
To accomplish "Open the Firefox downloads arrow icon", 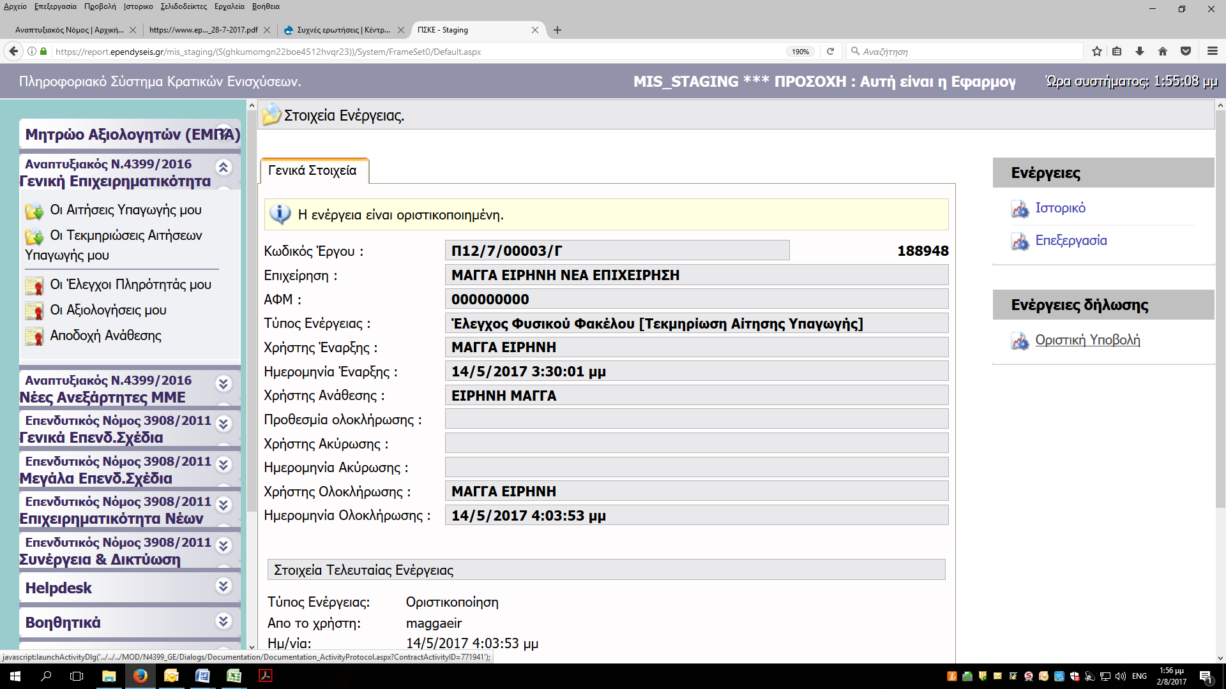I will click(1140, 52).
